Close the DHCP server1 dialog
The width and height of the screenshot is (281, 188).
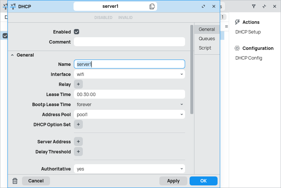(x=213, y=6)
